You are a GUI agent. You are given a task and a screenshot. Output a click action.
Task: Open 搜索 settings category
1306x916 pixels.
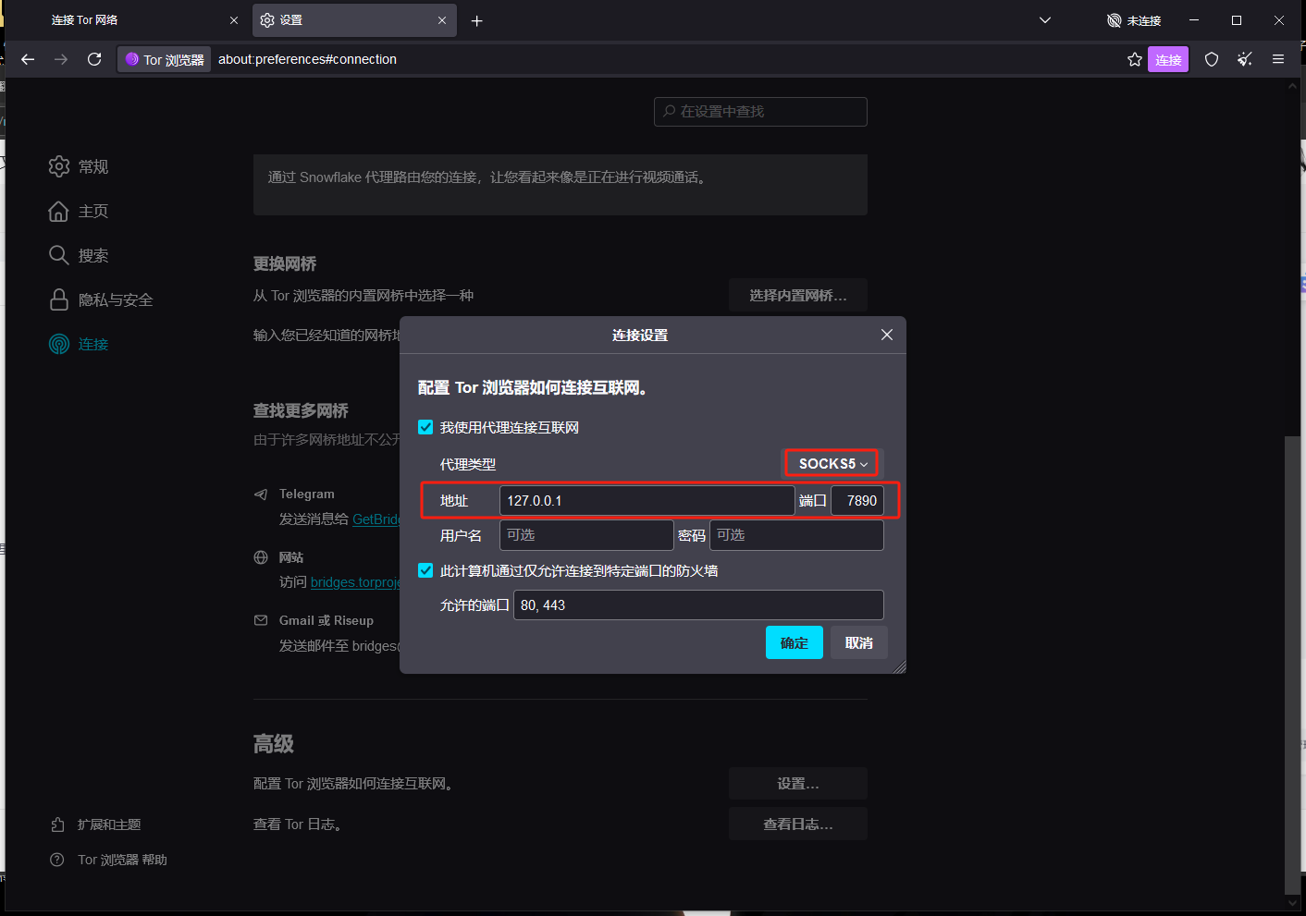point(79,255)
